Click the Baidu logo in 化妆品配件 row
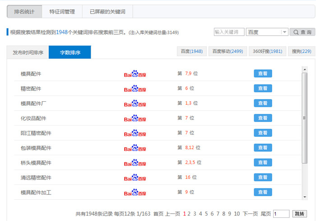 tap(135, 118)
